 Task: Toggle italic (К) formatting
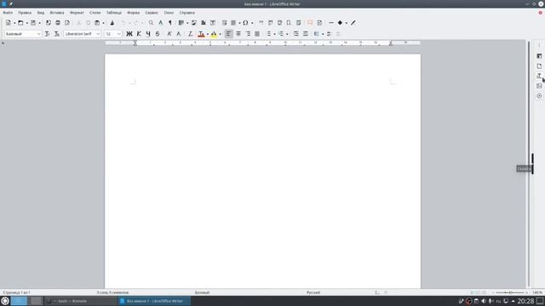coord(139,34)
